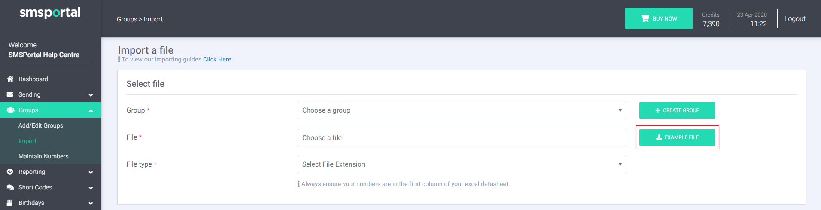821x210 pixels.
Task: Click the Dashboard home icon
Action: [x=10, y=79]
